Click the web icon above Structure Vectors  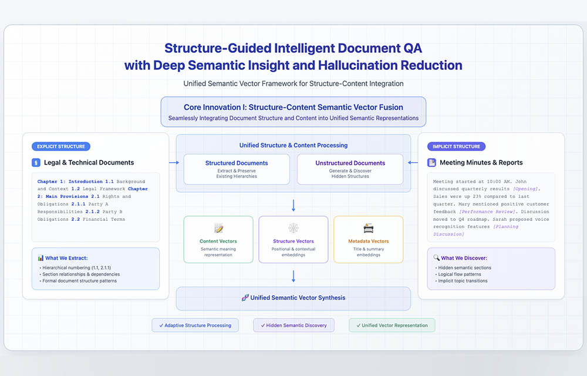tap(293, 228)
